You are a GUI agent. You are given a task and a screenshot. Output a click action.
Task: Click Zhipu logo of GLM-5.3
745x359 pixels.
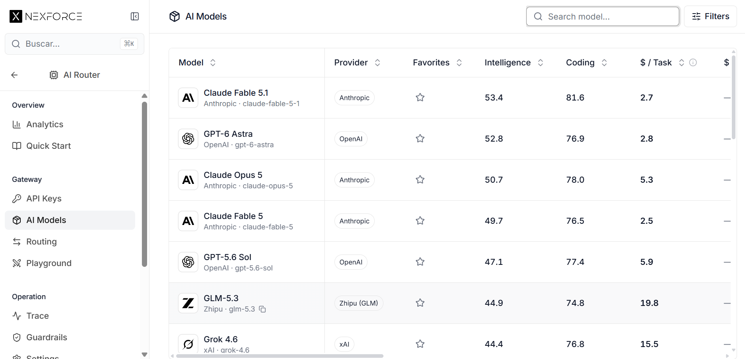pyautogui.click(x=188, y=303)
